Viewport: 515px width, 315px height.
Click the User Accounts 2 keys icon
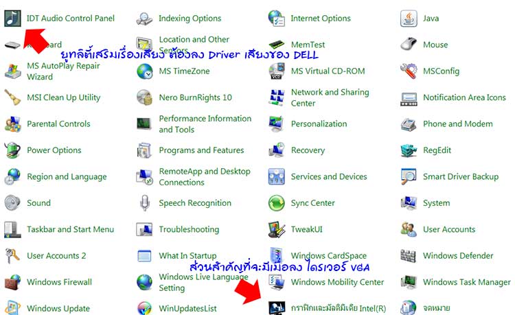tap(12, 255)
